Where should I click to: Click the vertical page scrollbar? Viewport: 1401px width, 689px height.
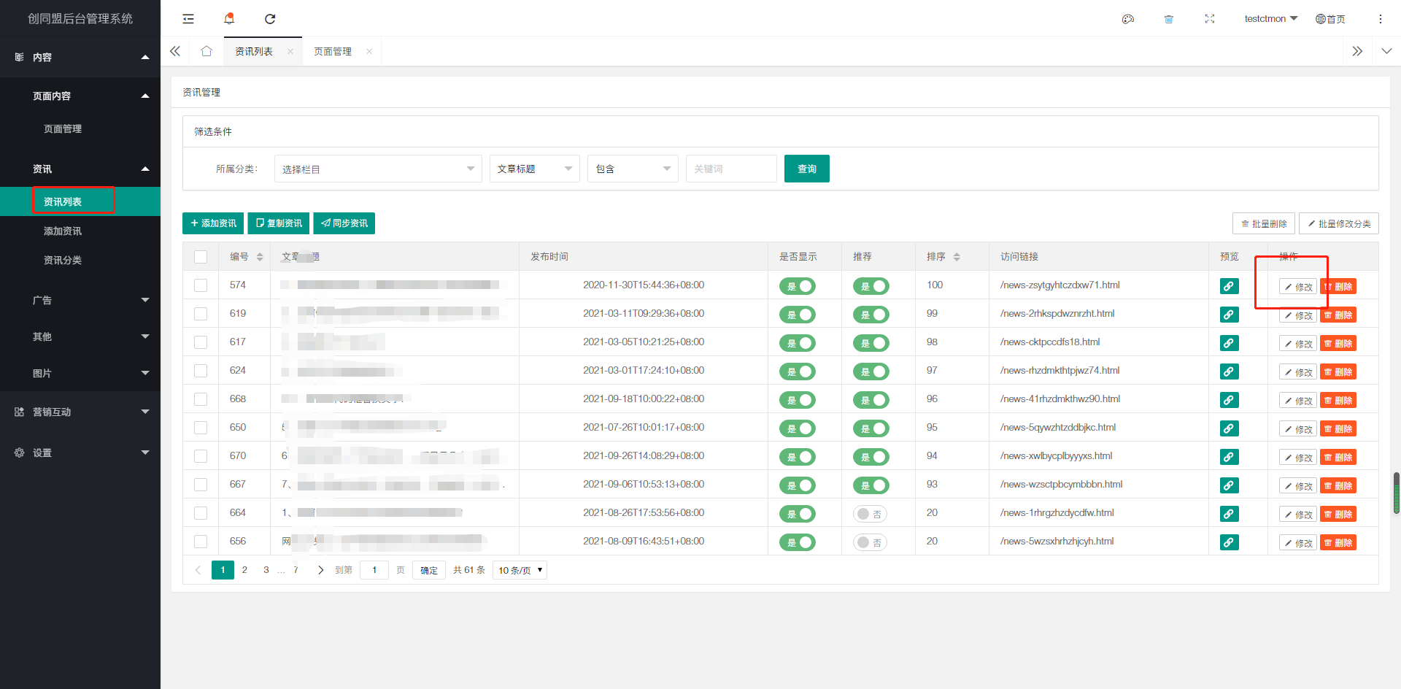click(x=1397, y=493)
